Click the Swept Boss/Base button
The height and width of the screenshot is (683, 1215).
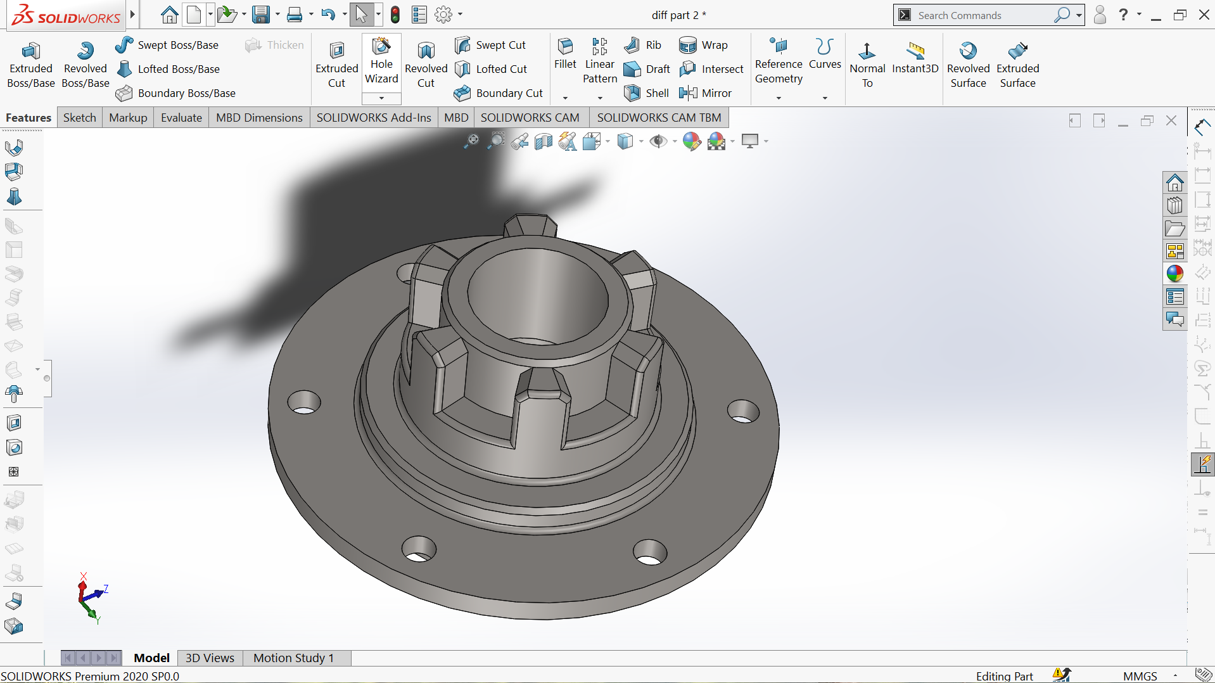167,45
